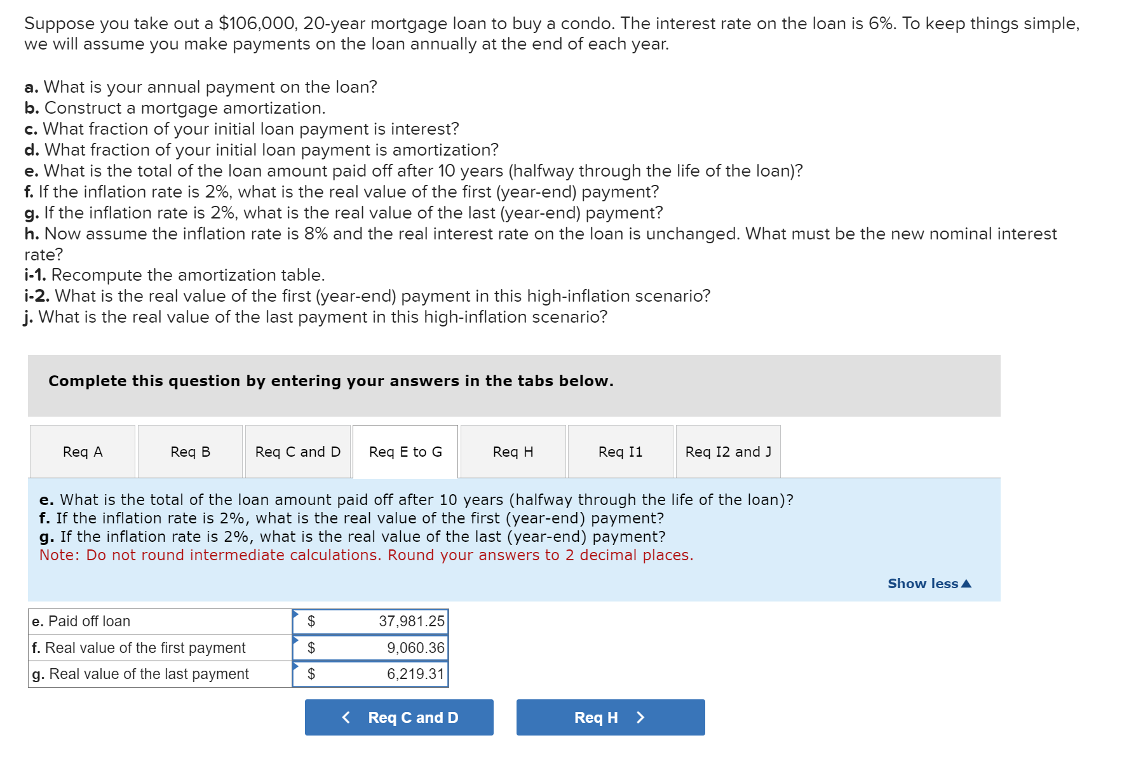Screen dimensions: 1129x773
Task: Collapse the question details with Show less
Action: [x=924, y=583]
